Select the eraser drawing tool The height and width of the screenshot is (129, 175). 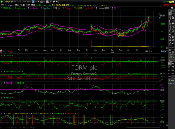tap(173, 17)
